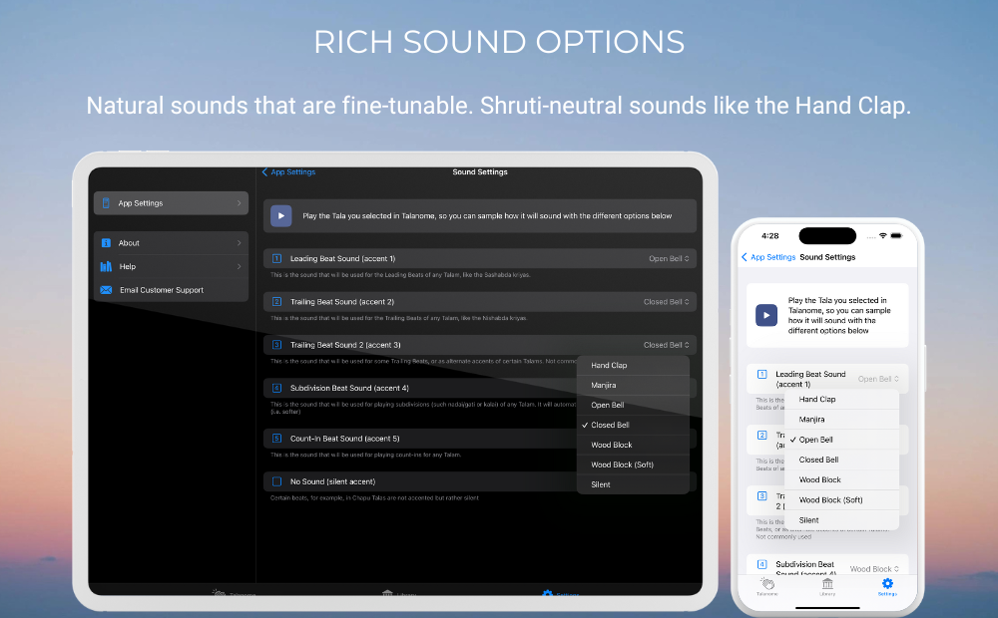Choose Hand Clap in iPad menu
The width and height of the screenshot is (998, 618).
[x=633, y=366]
